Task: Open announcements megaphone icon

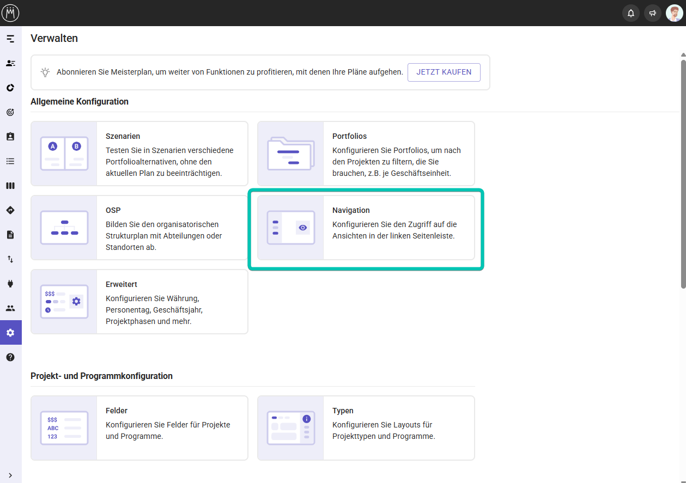Action: pos(652,13)
